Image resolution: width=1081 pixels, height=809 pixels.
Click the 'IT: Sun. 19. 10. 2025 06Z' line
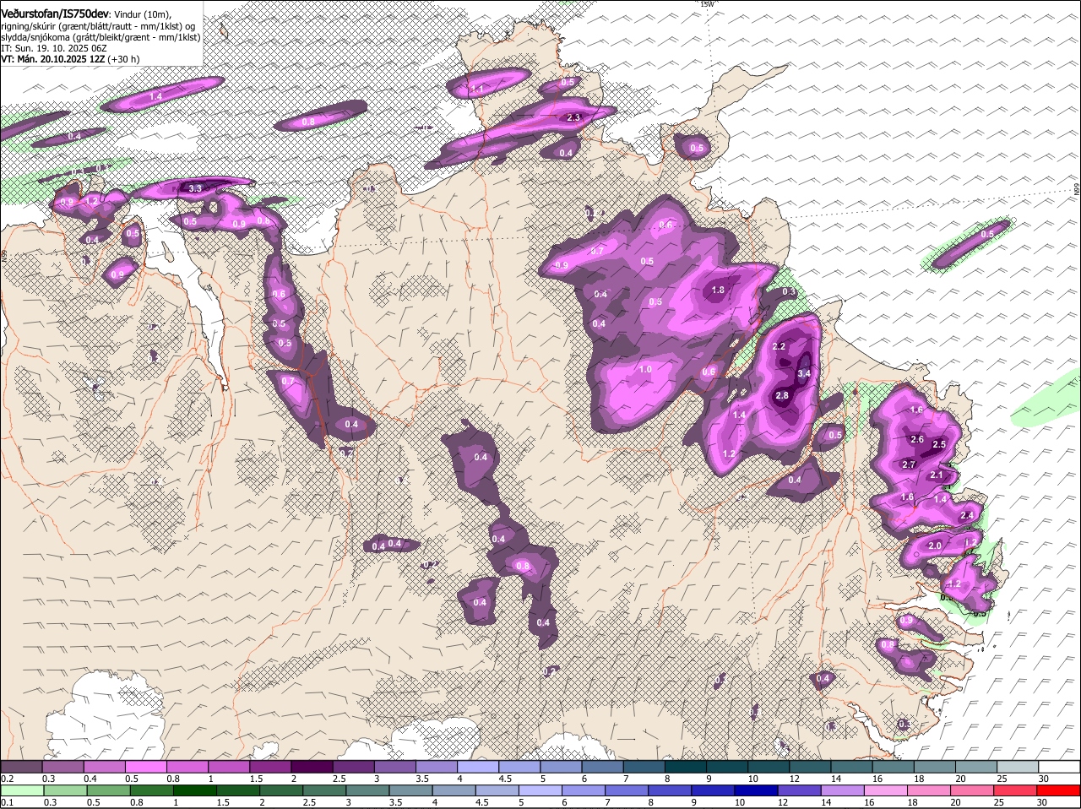coord(53,48)
